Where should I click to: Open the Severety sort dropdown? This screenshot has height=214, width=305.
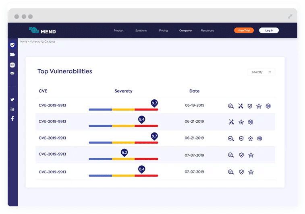click(261, 72)
